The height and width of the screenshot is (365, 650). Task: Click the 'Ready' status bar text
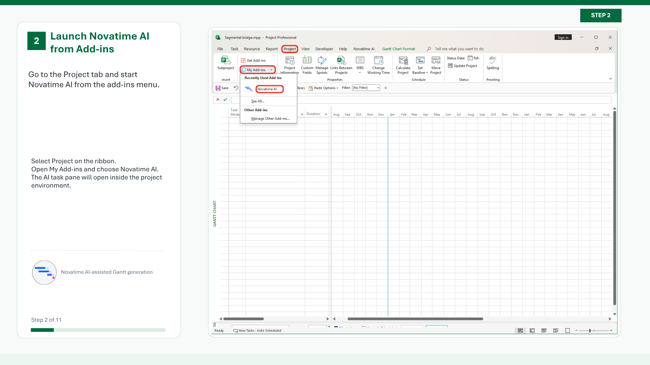click(x=219, y=331)
